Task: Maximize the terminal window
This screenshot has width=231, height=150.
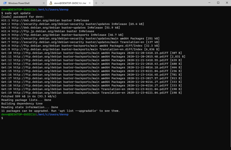Action: tap(218, 3)
